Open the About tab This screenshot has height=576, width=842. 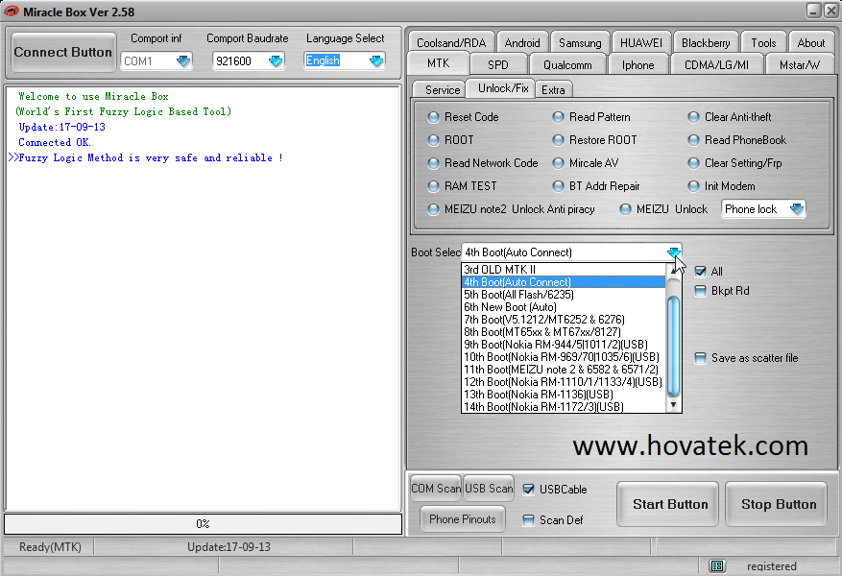point(811,43)
